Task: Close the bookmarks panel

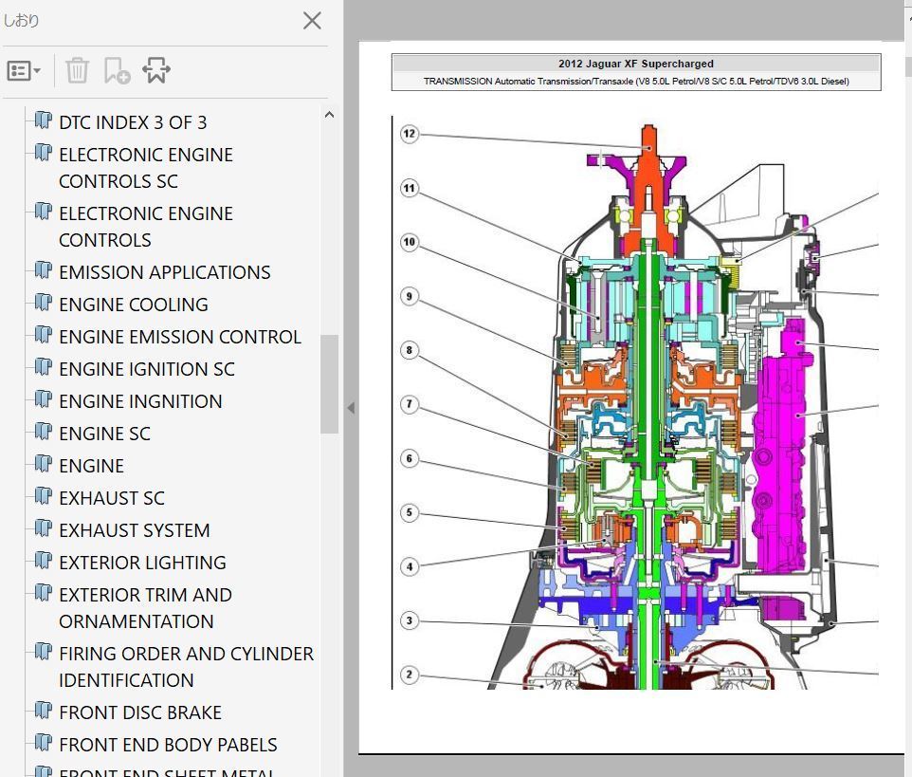Action: pyautogui.click(x=312, y=21)
